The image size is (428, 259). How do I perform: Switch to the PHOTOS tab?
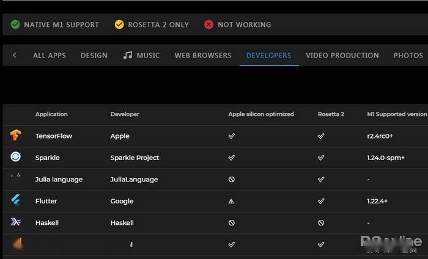[408, 56]
